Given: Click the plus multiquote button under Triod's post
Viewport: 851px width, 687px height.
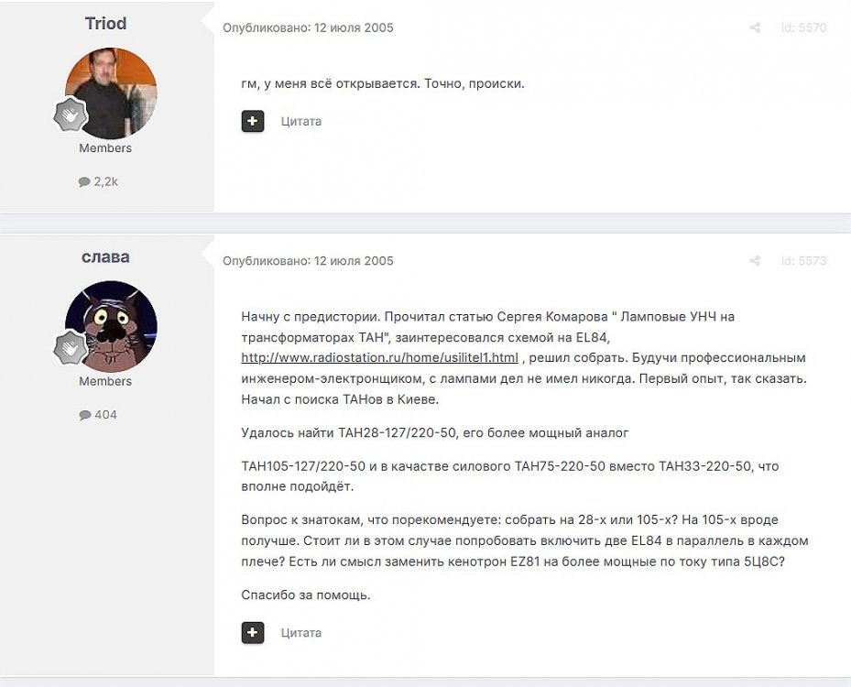Looking at the screenshot, I should 253,121.
